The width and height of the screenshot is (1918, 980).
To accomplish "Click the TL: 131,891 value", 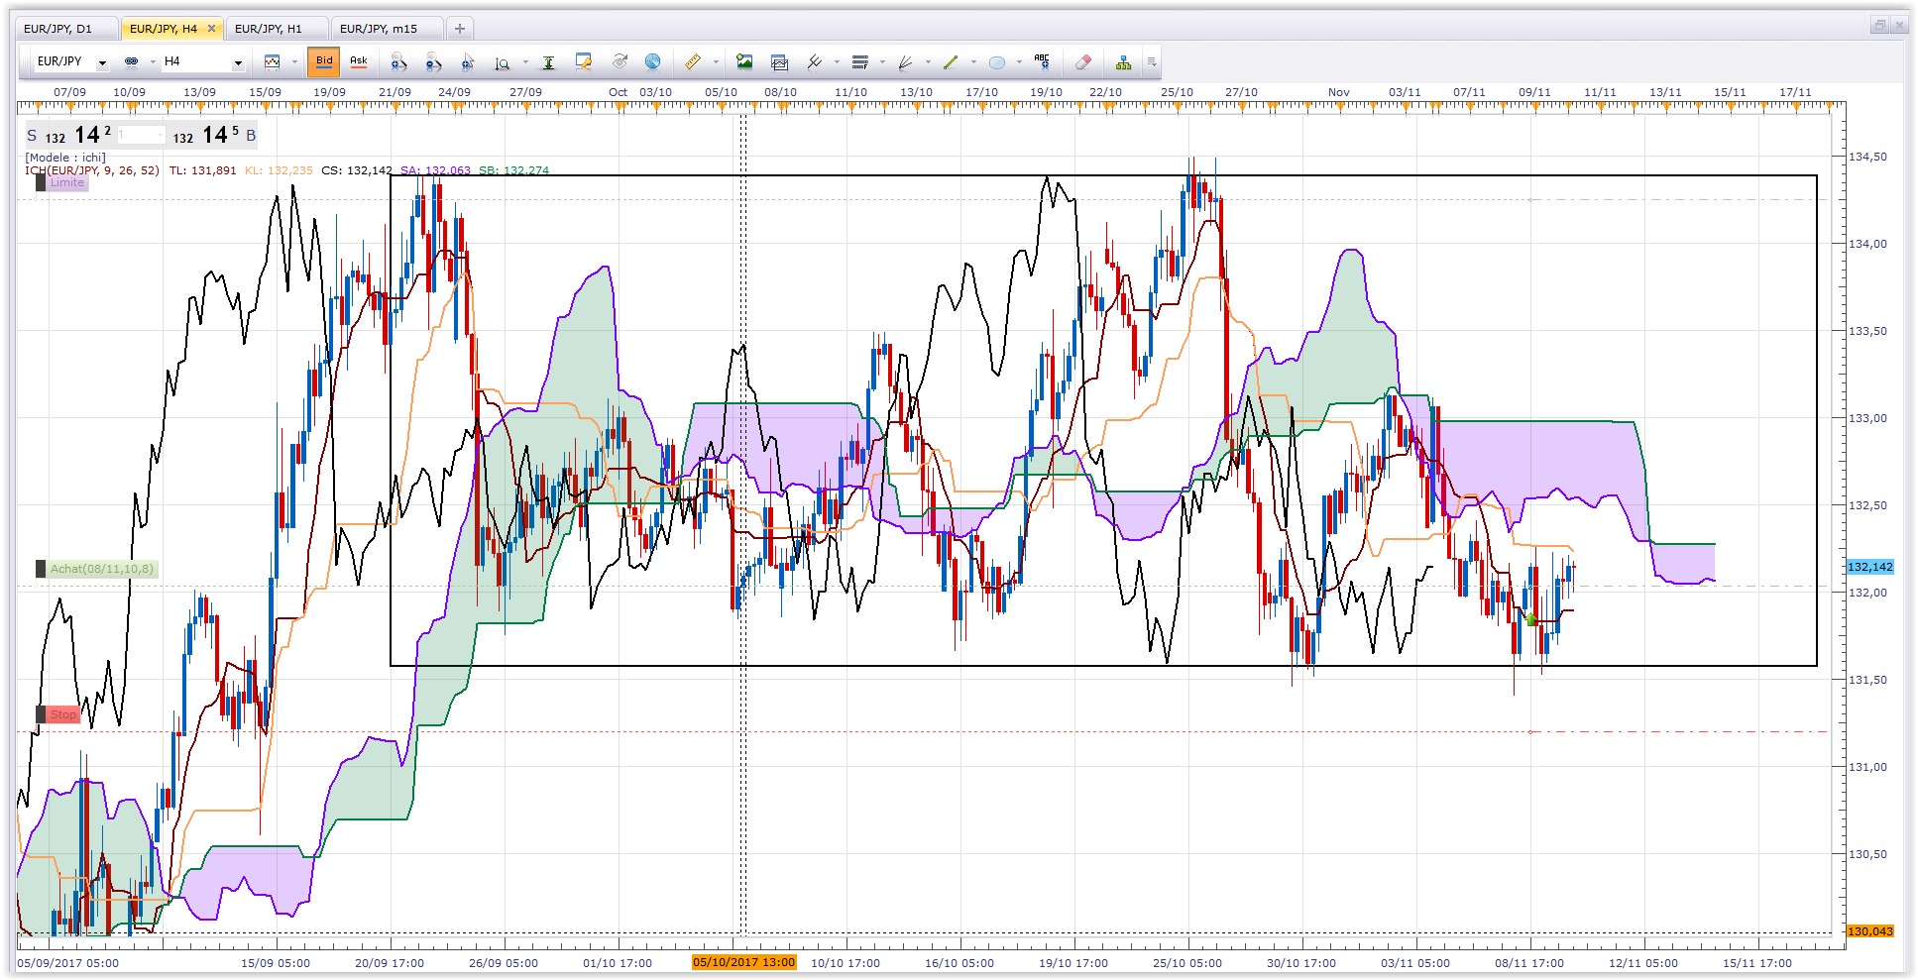I will 202,170.
